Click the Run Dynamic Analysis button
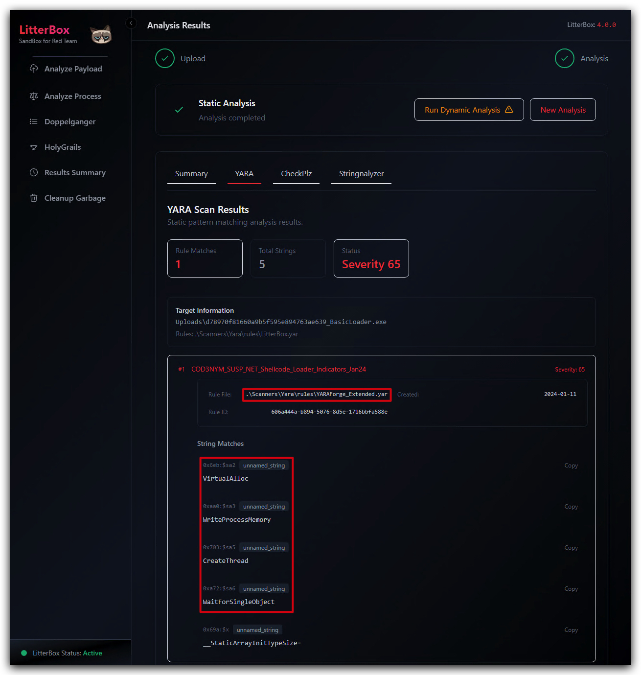Image resolution: width=641 pixels, height=675 pixels. 469,110
